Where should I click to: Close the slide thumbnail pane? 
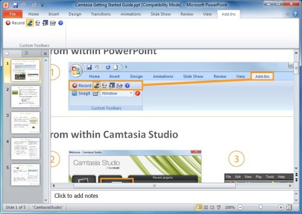(x=45, y=53)
